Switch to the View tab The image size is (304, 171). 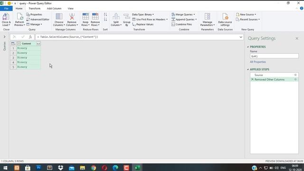pyautogui.click(x=71, y=9)
